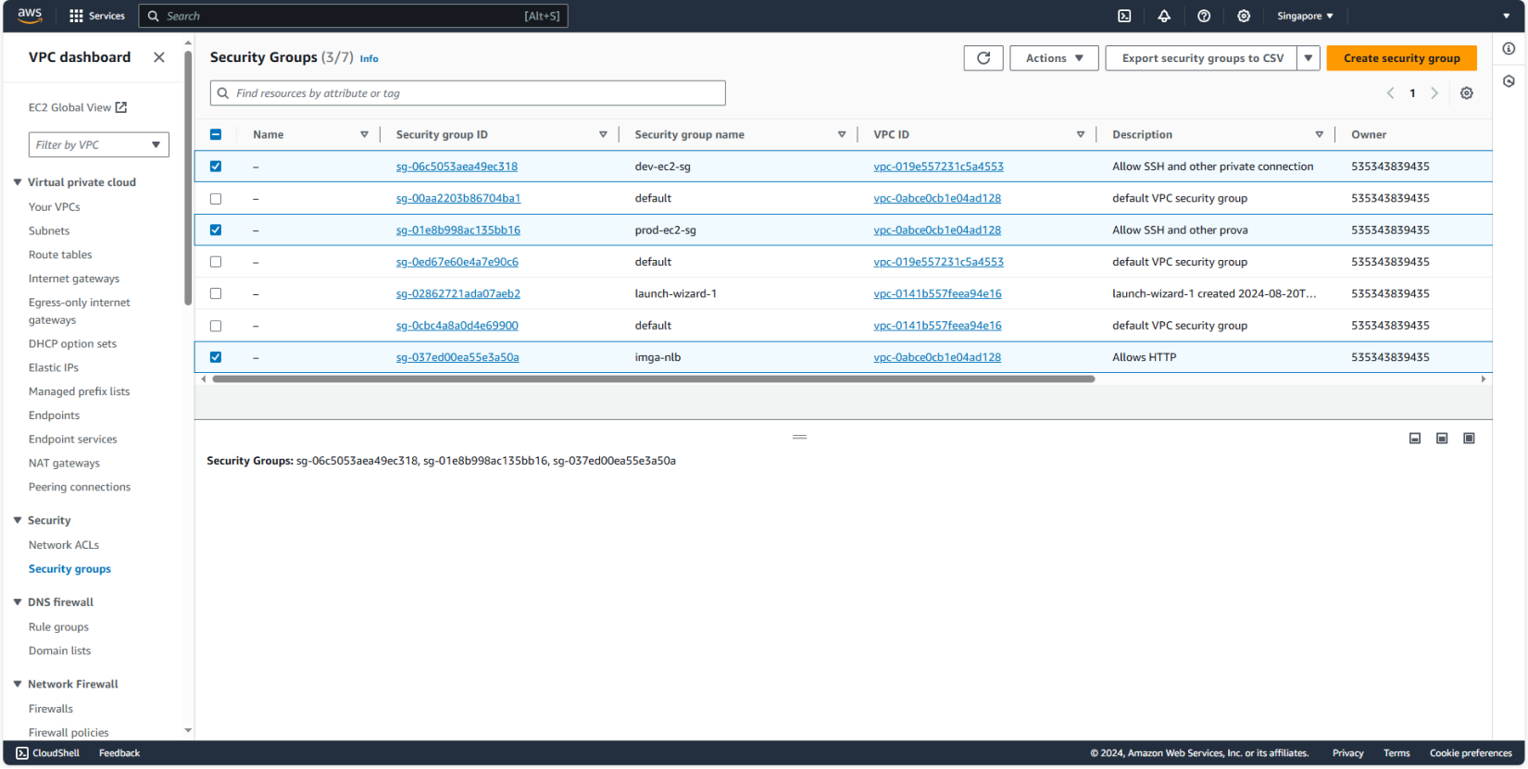The height and width of the screenshot is (769, 1528).
Task: Click the details pane drag handle
Action: click(800, 437)
